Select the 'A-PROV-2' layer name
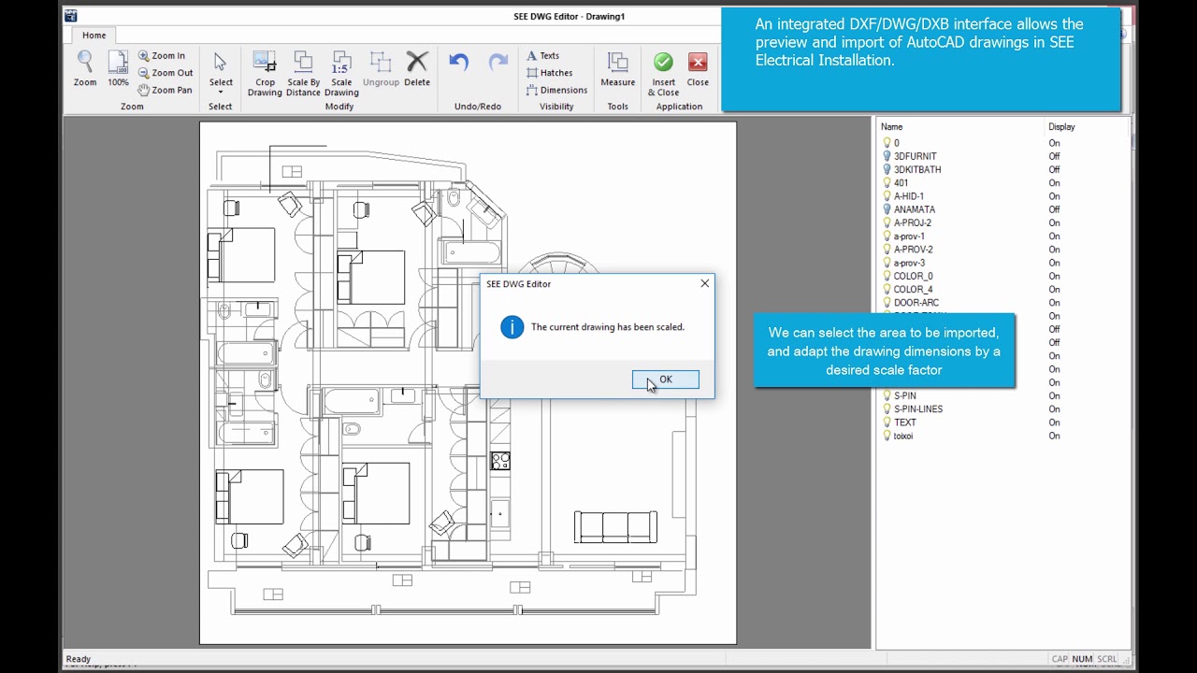Viewport: 1197px width, 673px height. (913, 250)
